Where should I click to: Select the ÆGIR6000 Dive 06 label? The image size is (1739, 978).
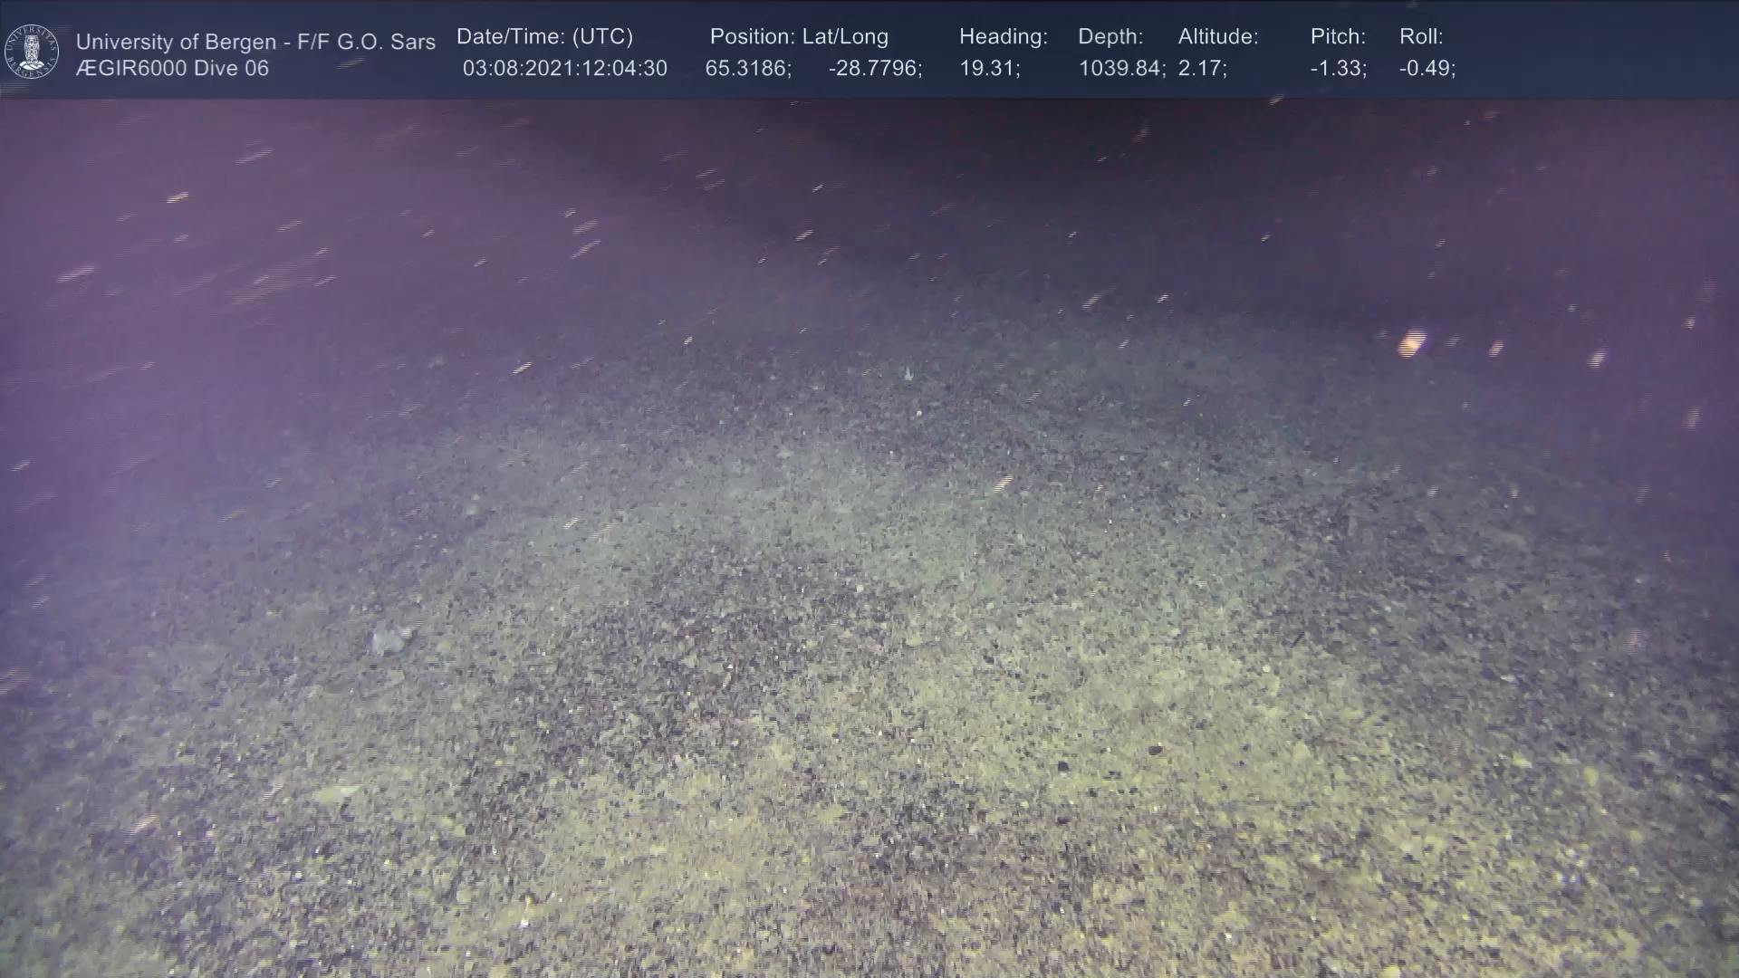[172, 69]
